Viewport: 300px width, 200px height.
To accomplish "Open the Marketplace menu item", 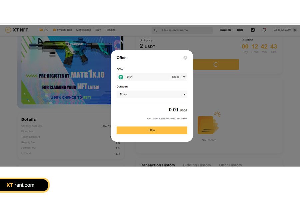I will point(83,30).
